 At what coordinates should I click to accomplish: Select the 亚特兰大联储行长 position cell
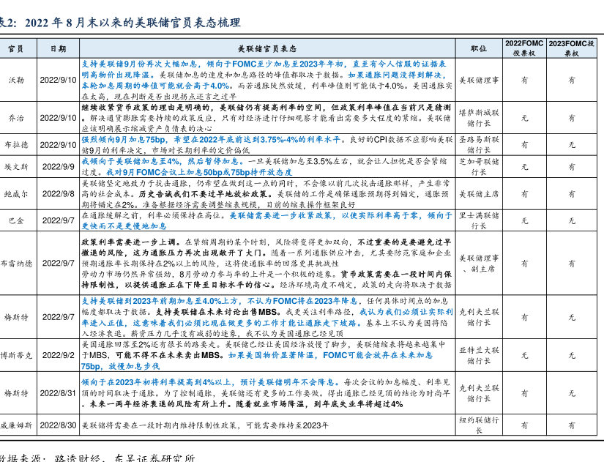click(479, 355)
